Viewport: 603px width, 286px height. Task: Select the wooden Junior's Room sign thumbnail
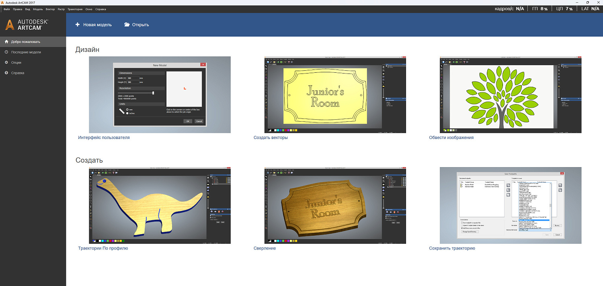tap(335, 206)
